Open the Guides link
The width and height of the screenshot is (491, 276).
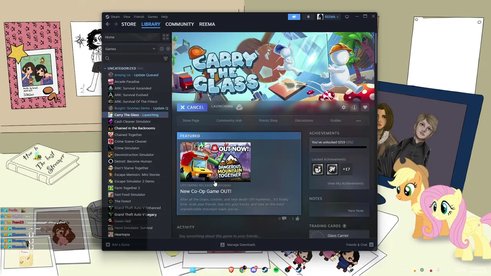pyautogui.click(x=336, y=121)
